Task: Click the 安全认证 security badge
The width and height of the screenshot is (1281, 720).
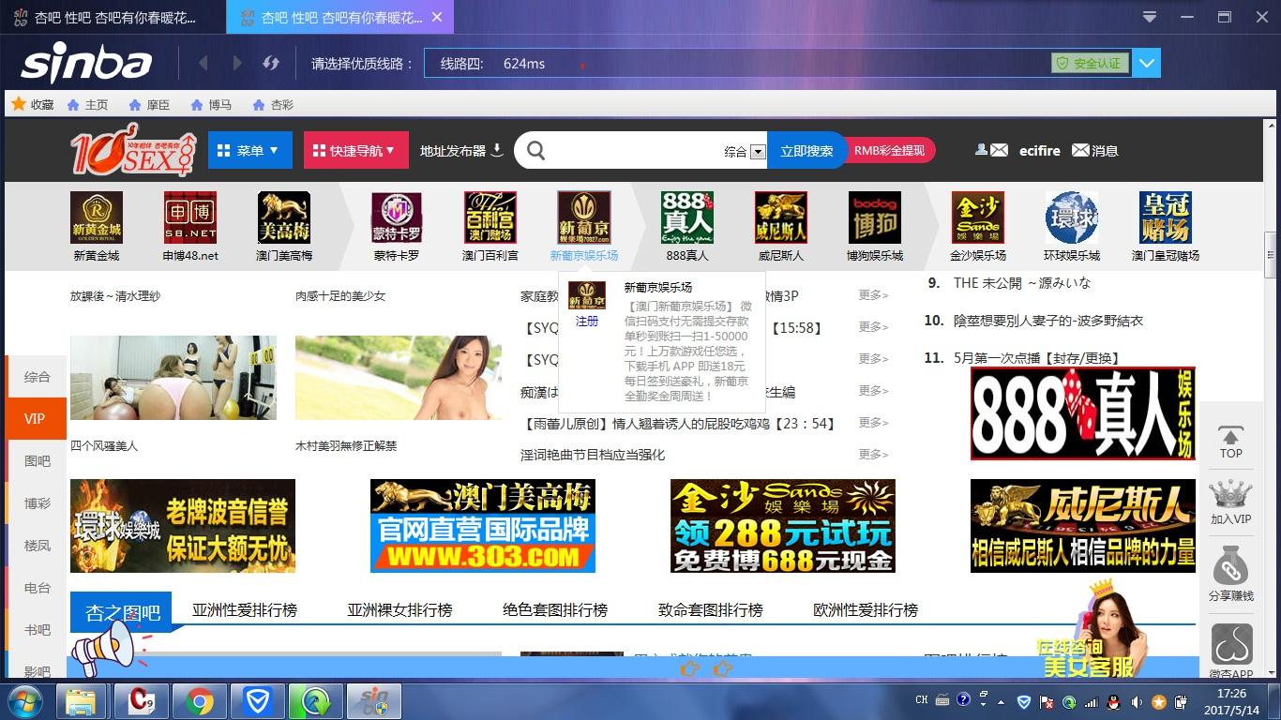Action: [1090, 63]
